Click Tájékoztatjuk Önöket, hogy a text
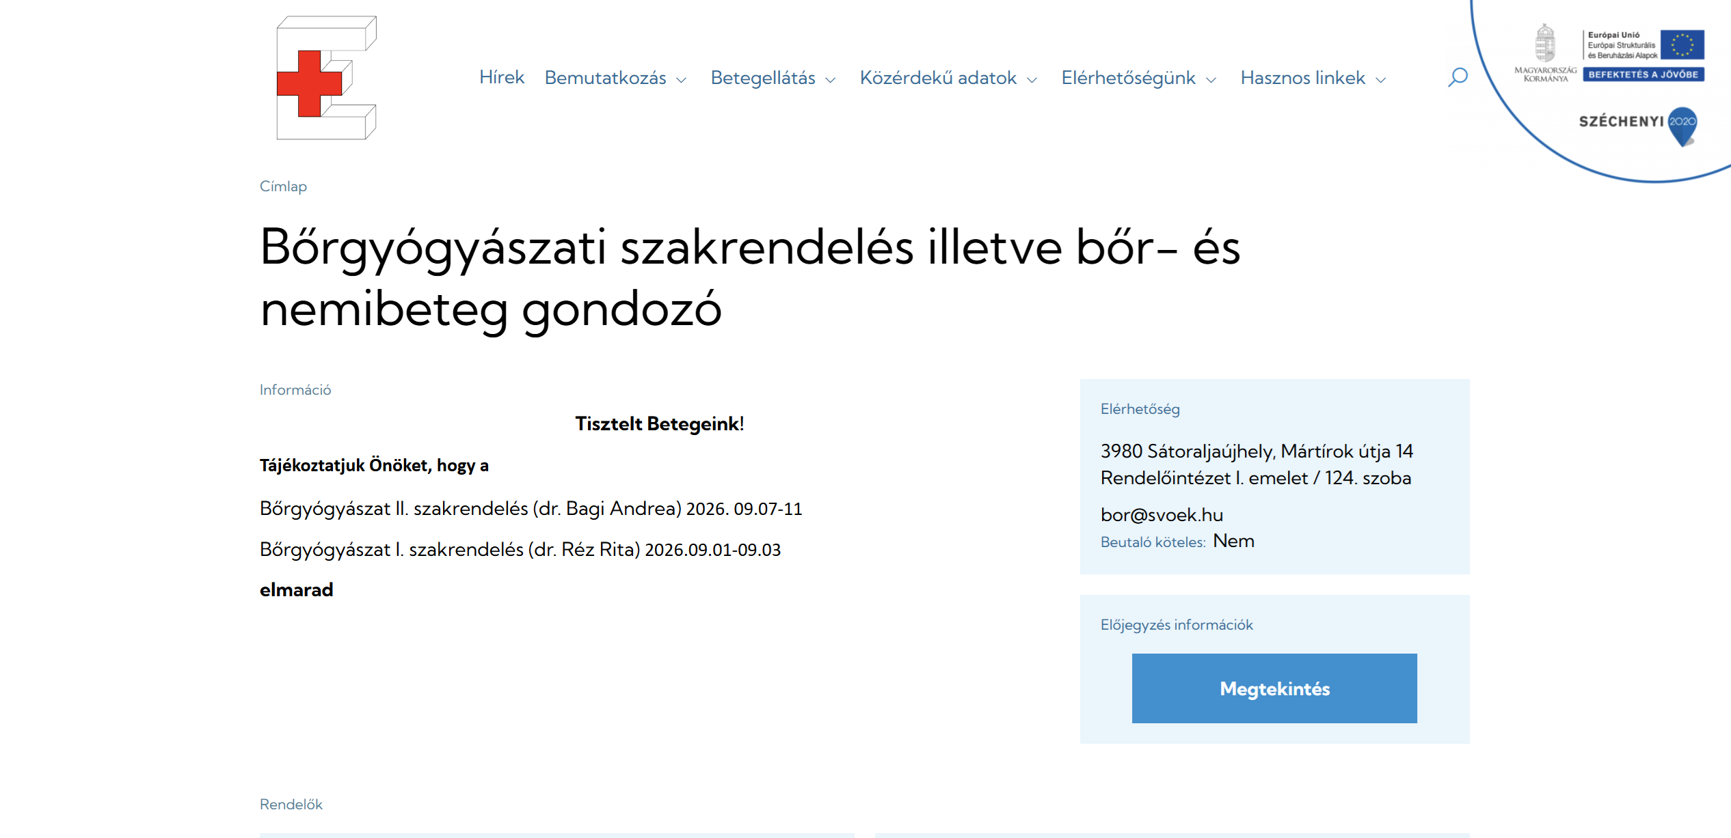 [x=374, y=466]
